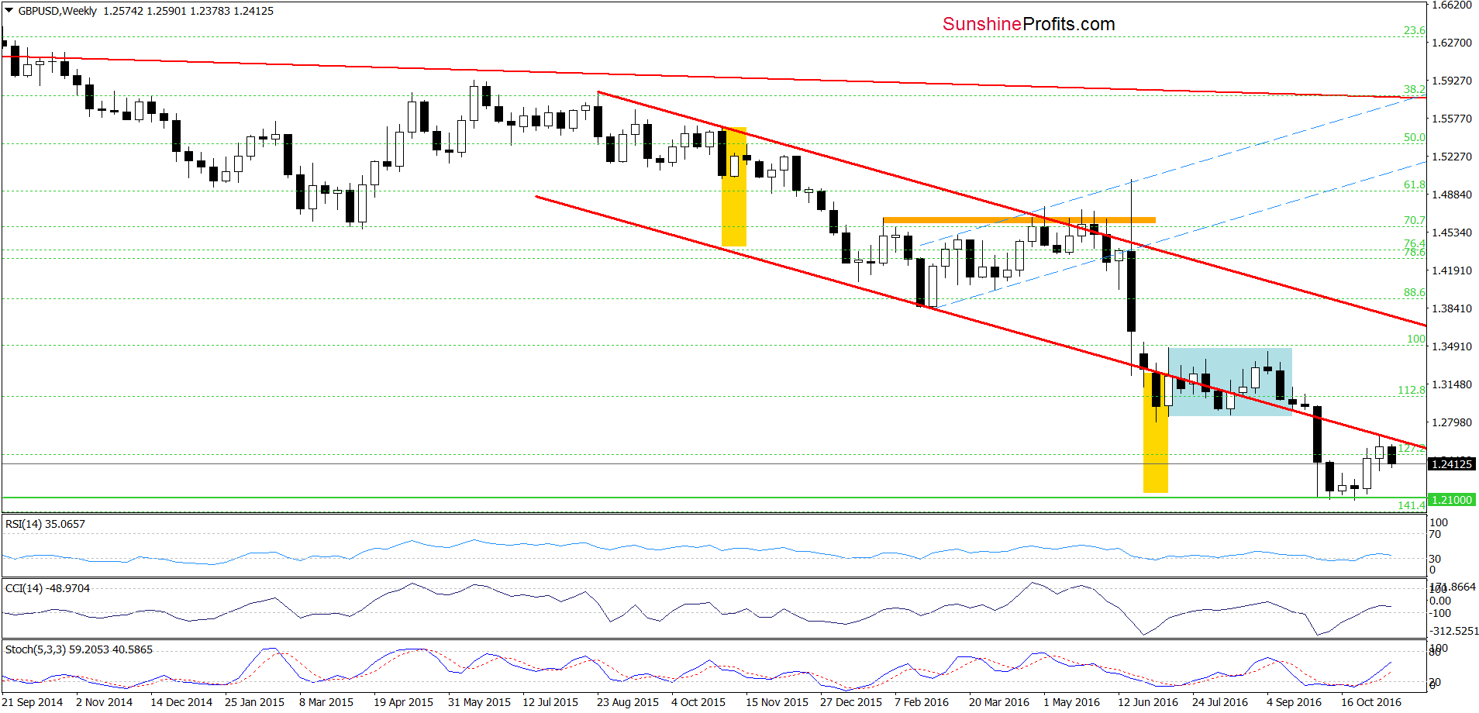
Task: Click the 20 Mar 2016 date label
Action: click(999, 702)
